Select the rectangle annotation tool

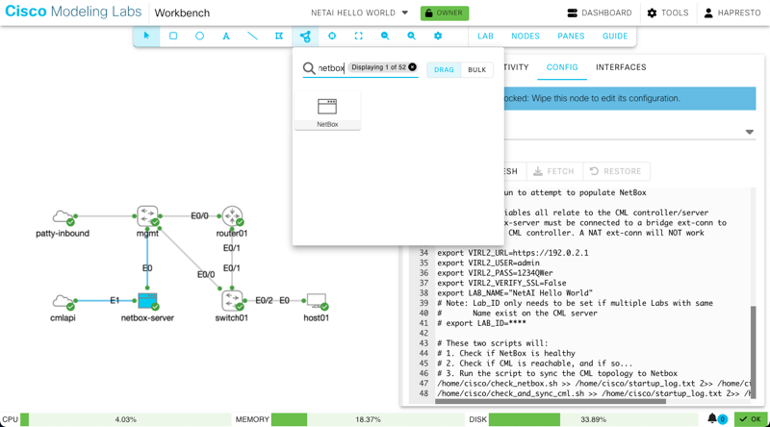point(173,36)
